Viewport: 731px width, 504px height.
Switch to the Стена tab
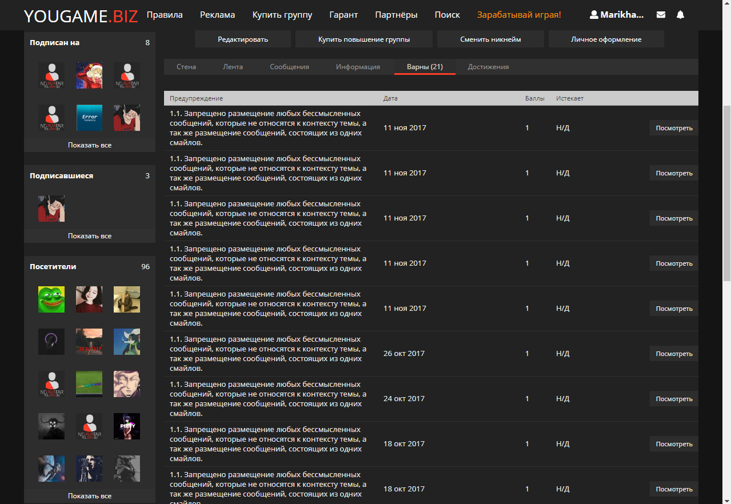click(x=186, y=67)
